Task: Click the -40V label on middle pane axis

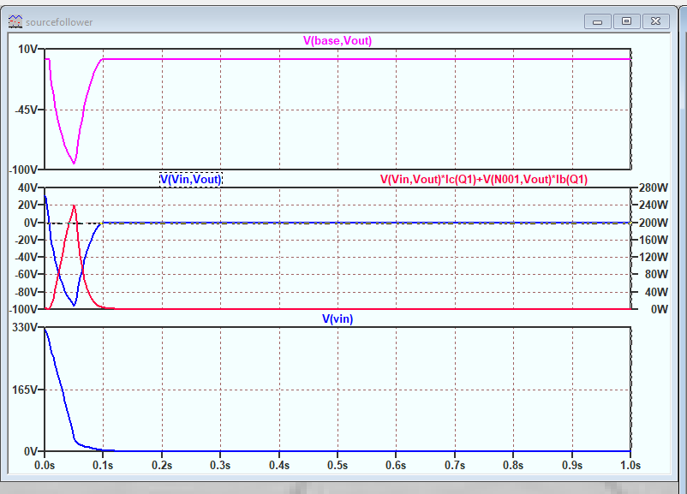Action: point(26,257)
